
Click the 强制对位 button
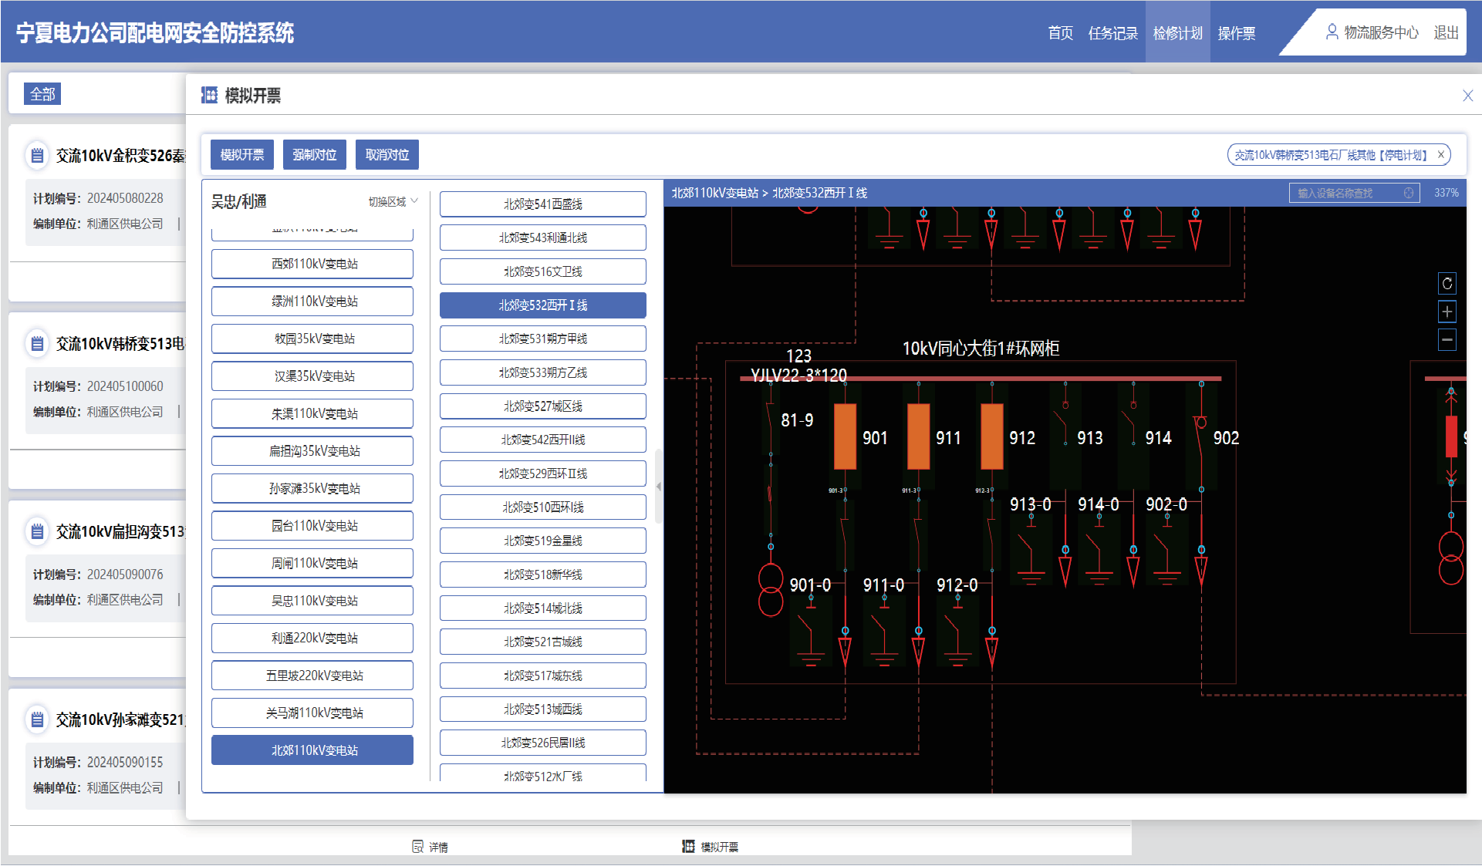pyautogui.click(x=315, y=155)
